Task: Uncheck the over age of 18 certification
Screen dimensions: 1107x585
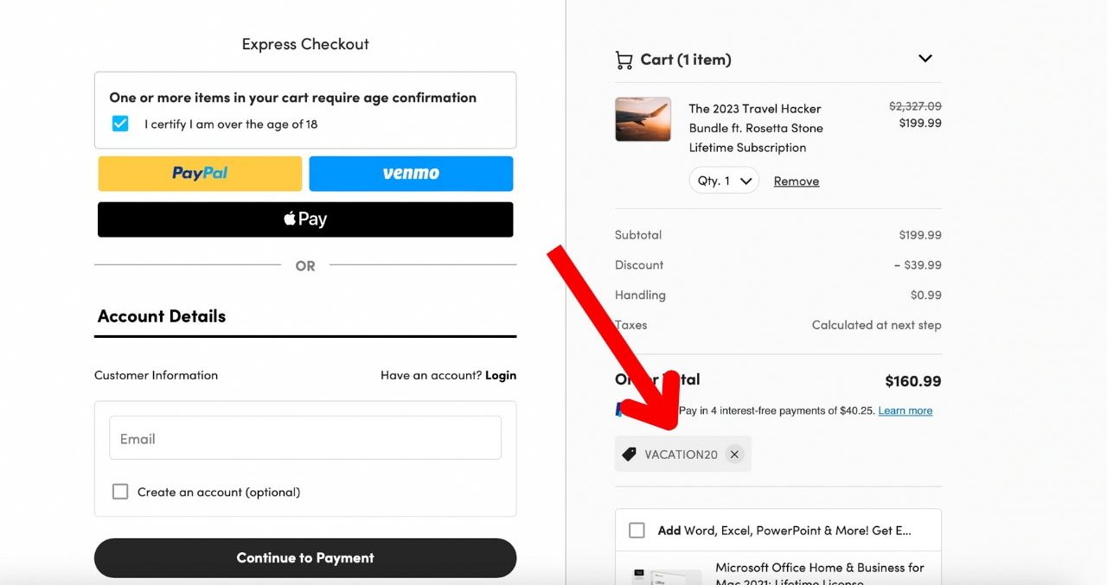Action: 120,124
